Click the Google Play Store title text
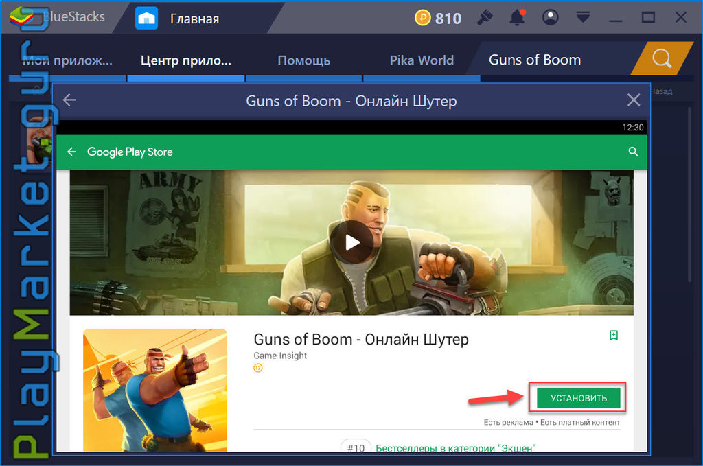This screenshot has height=466, width=703. 130,152
